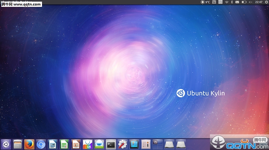Open the first disk drive icon

169,144
